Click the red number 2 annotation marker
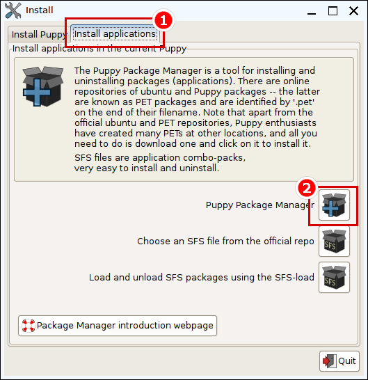This screenshot has width=368, height=380. point(307,188)
